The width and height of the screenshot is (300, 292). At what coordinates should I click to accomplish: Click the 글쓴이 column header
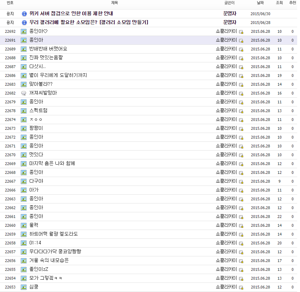[229, 3]
